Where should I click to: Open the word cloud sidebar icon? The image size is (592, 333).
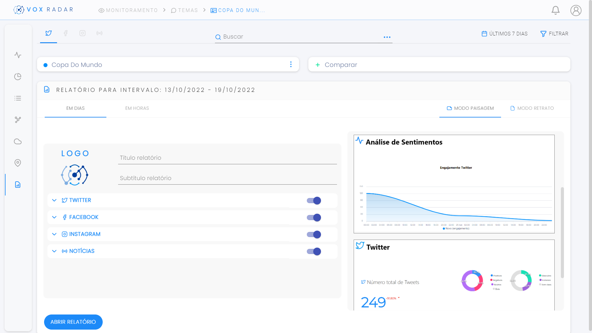18,141
